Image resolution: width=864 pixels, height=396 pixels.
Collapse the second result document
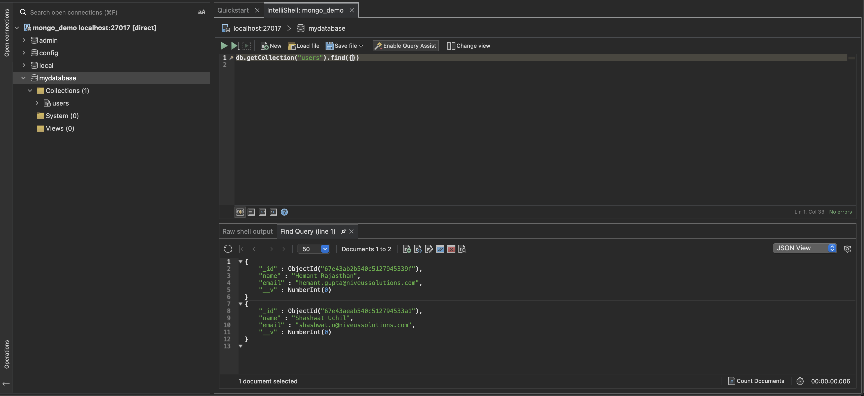click(x=241, y=304)
